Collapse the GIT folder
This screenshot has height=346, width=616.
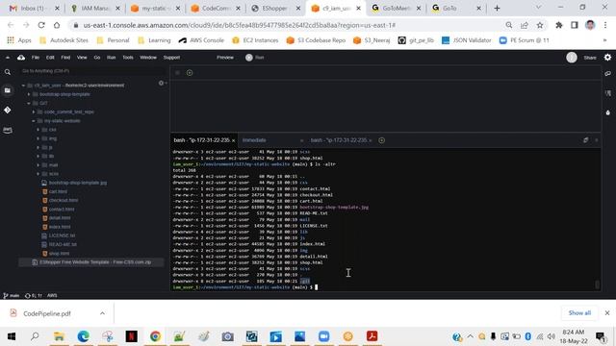point(29,103)
